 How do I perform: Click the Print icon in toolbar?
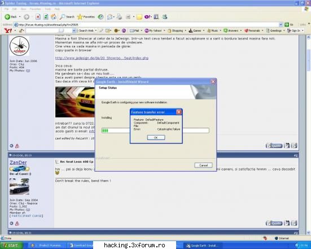coord(119,17)
